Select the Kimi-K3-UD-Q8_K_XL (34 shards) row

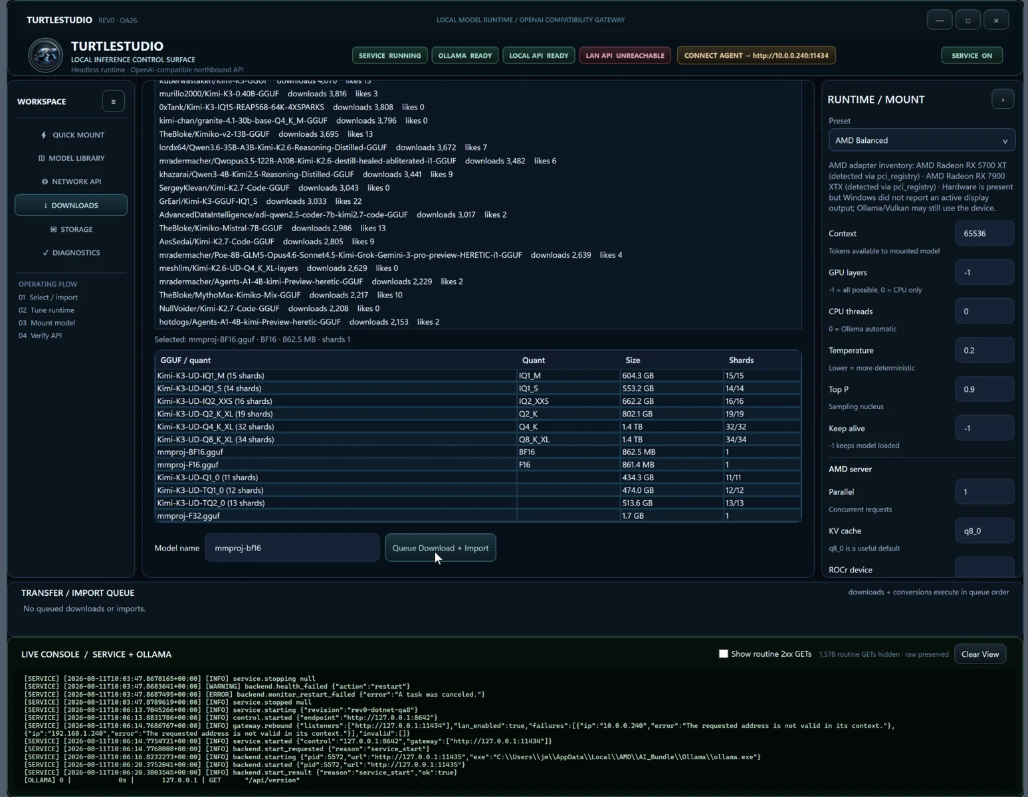coord(478,440)
